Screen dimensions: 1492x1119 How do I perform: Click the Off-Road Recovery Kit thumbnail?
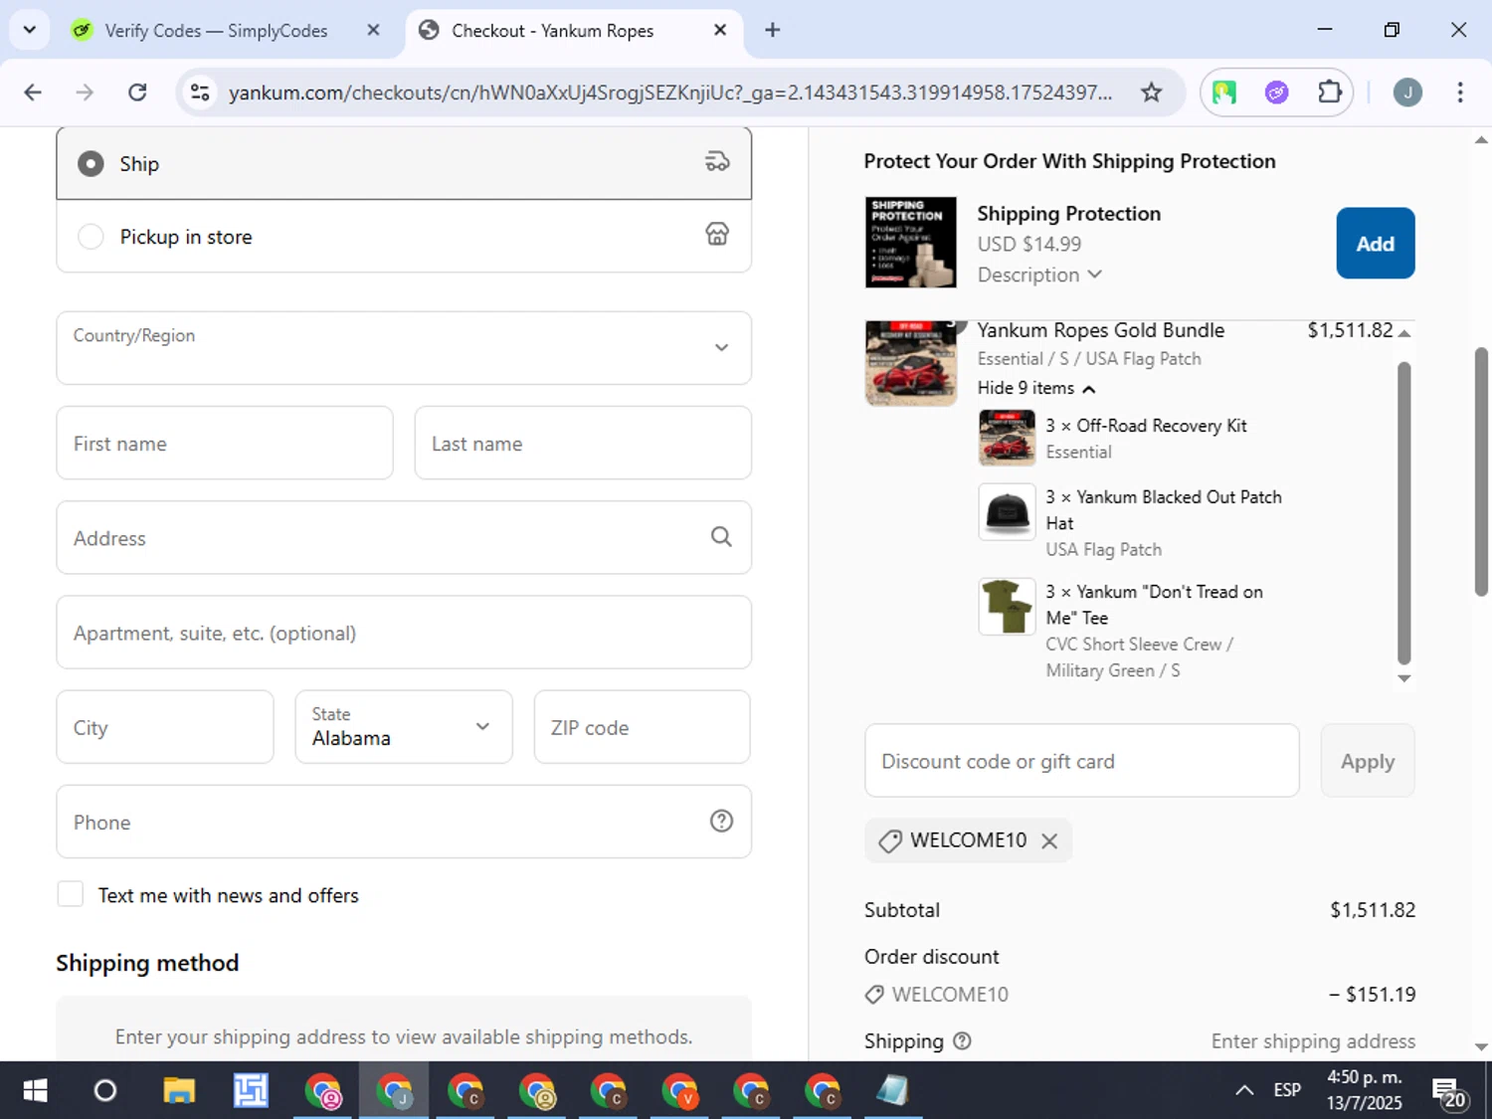tap(1007, 437)
